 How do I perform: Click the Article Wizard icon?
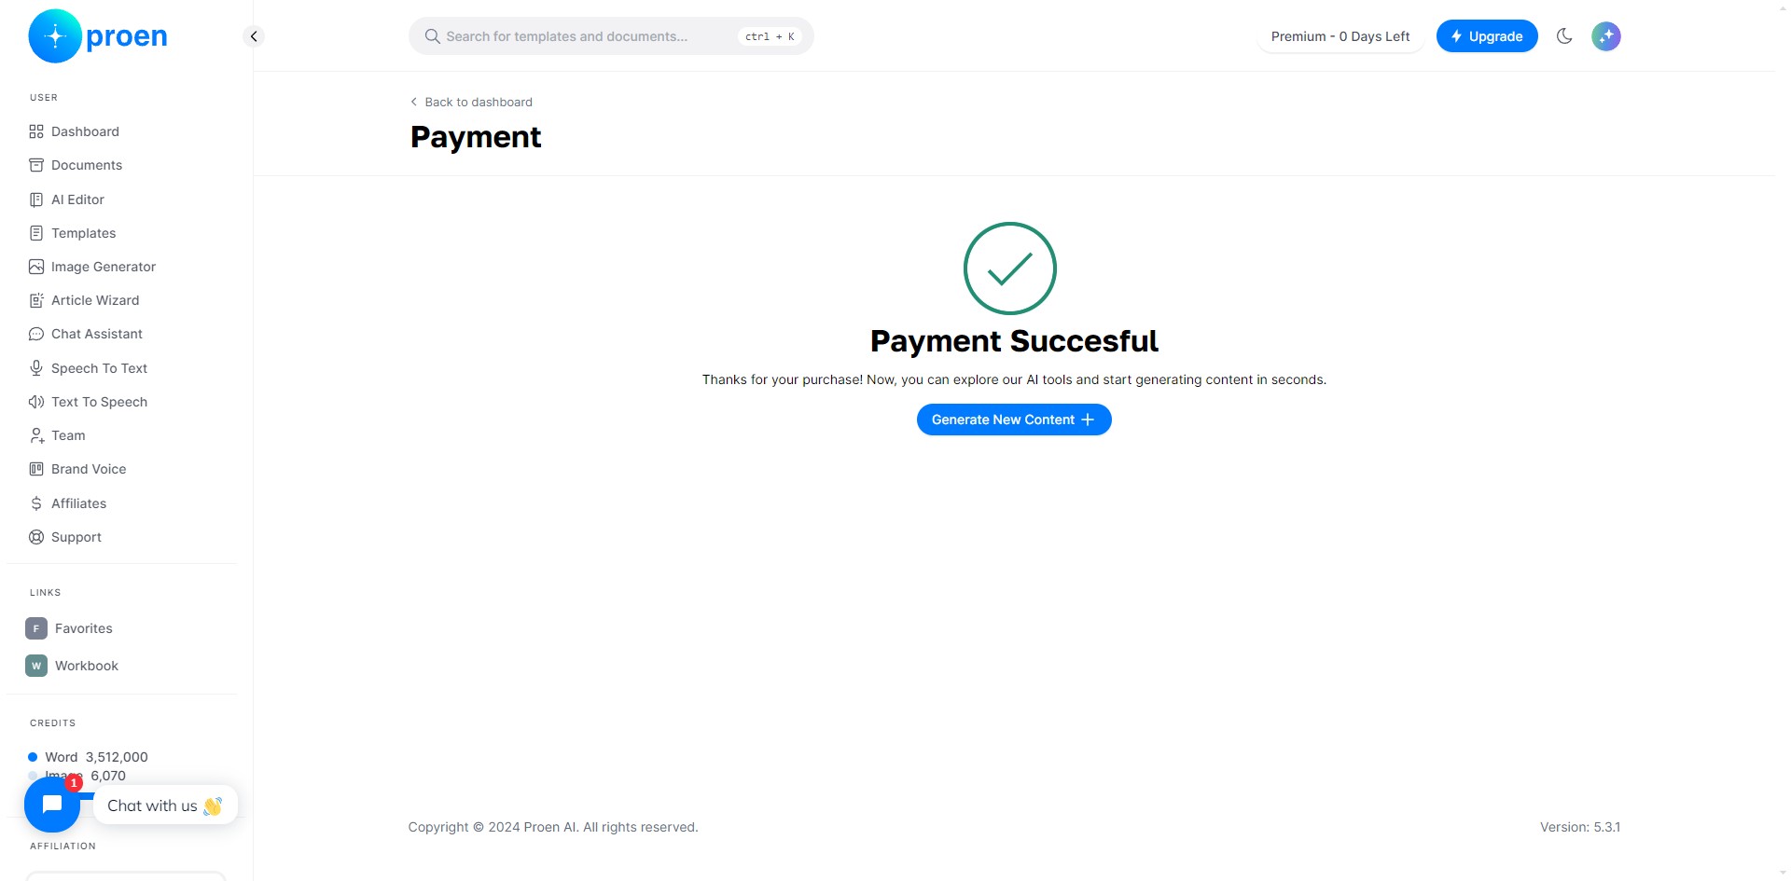coord(36,300)
